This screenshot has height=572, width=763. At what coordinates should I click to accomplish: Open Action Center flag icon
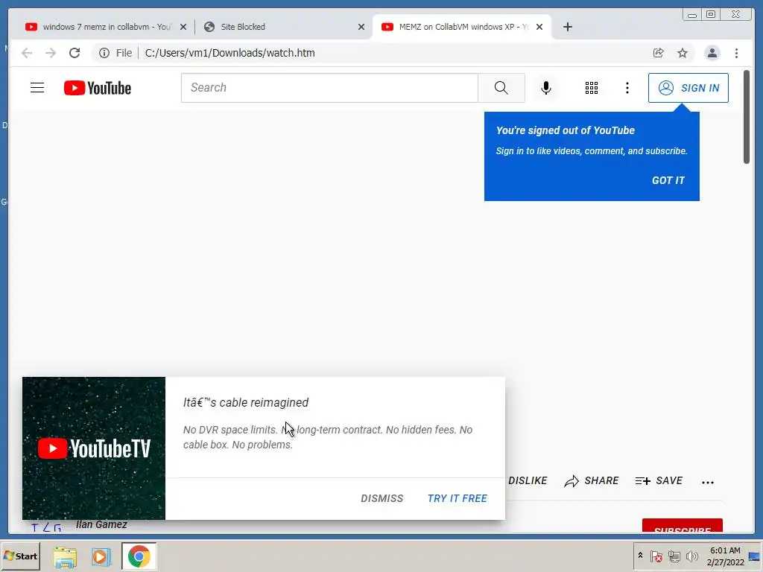[x=656, y=556]
